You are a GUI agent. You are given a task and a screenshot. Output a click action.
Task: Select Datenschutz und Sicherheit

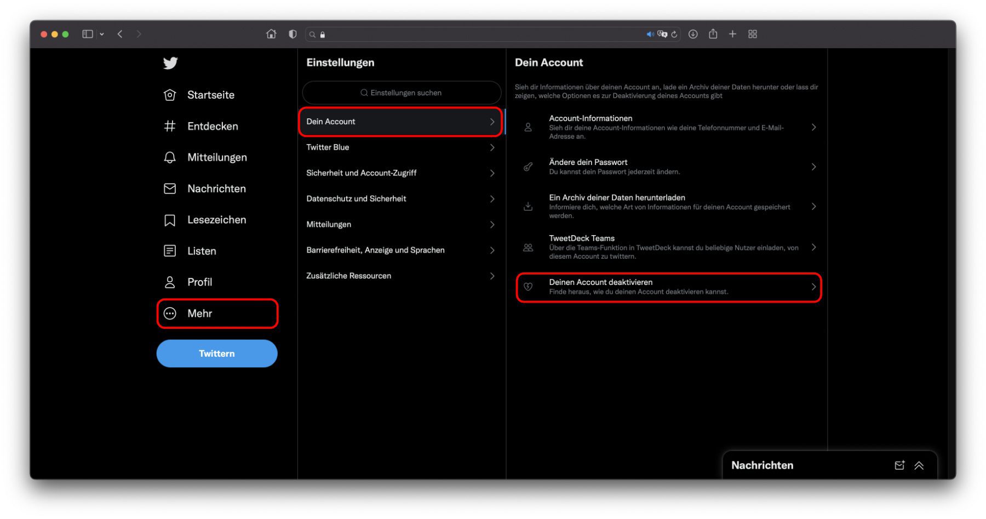pos(400,199)
